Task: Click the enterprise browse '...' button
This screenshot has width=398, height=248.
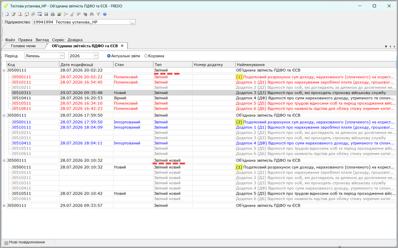Action: pyautogui.click(x=132, y=22)
